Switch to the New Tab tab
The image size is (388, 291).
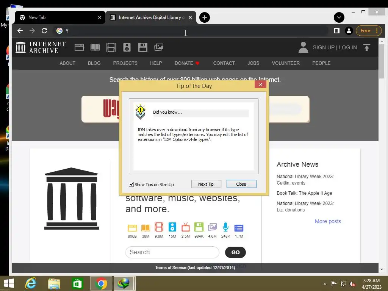(x=59, y=17)
